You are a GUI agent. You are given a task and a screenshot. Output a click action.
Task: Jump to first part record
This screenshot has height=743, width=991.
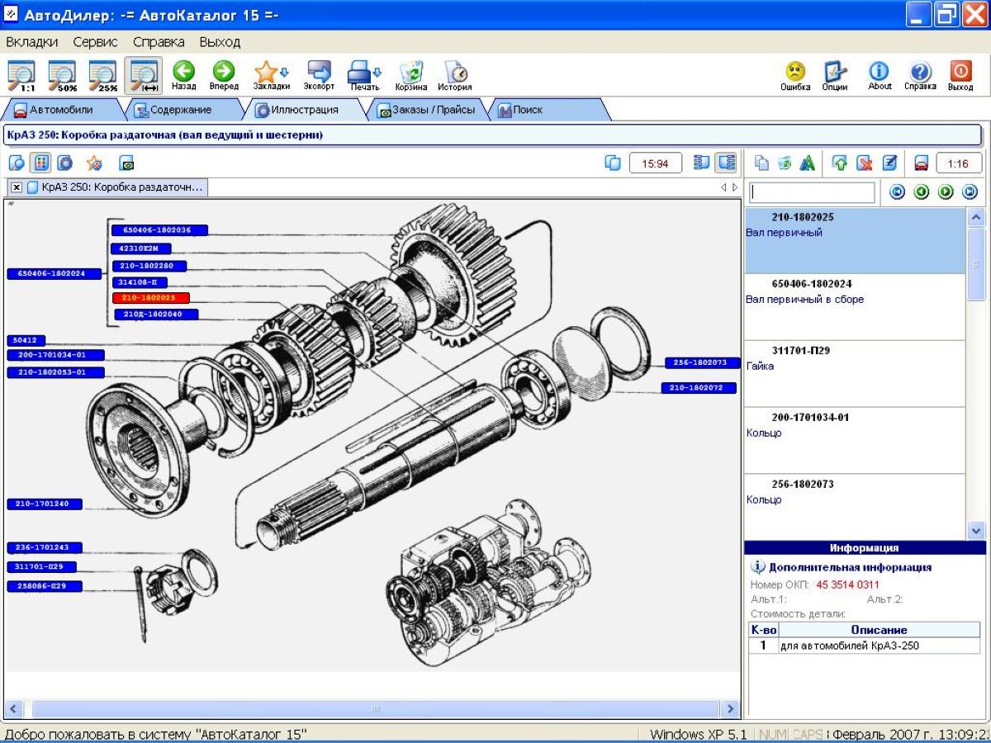[897, 192]
